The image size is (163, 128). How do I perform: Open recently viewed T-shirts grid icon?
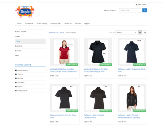coord(16,74)
